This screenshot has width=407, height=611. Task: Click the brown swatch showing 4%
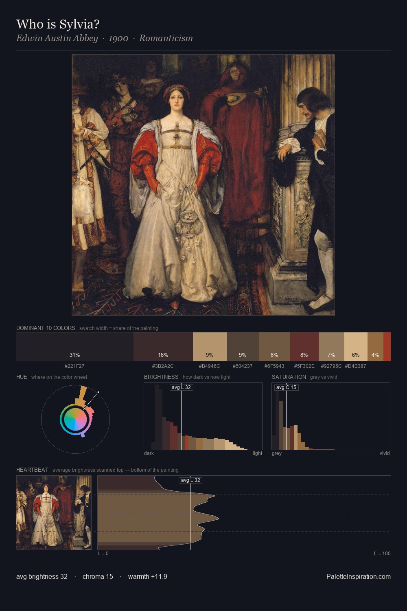pyautogui.click(x=375, y=347)
